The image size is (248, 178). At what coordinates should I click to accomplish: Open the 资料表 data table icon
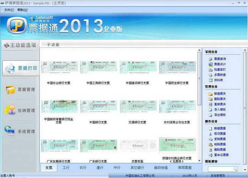point(210,80)
